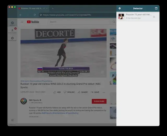
Task: Reload the YouTube page
Action: pos(35,15)
